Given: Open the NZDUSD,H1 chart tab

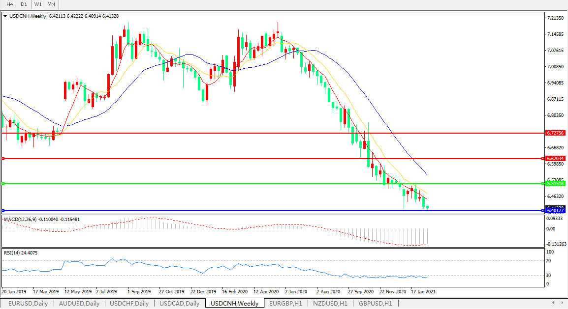Looking at the screenshot, I should (x=330, y=303).
